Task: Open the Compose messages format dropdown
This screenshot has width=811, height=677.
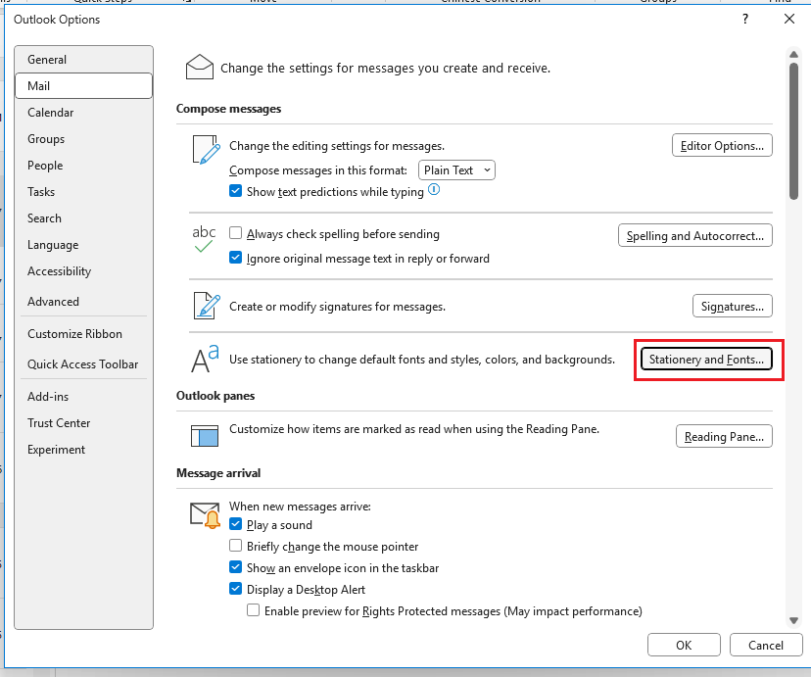Action: point(456,170)
